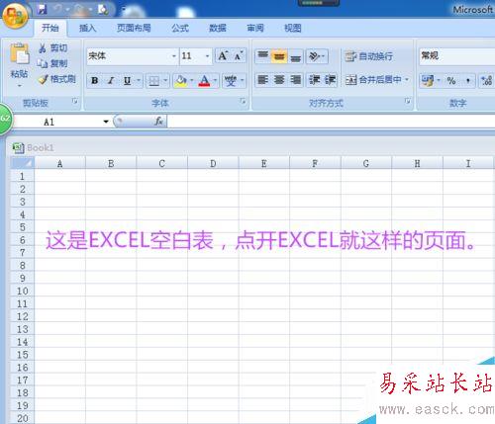Click increase decimal icon
Screen dimensions: 495x424
point(487,80)
